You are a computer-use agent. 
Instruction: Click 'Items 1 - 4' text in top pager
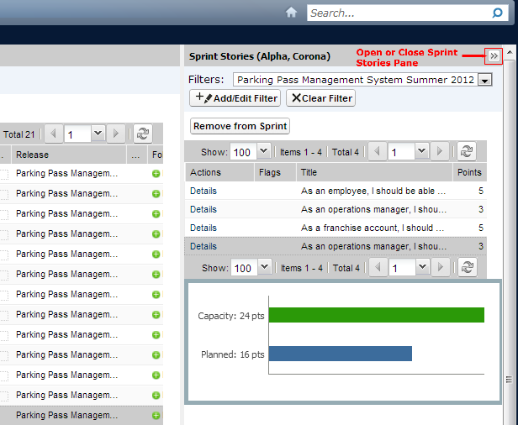301,152
